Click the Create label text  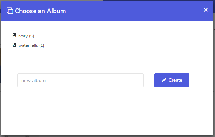click(175, 80)
